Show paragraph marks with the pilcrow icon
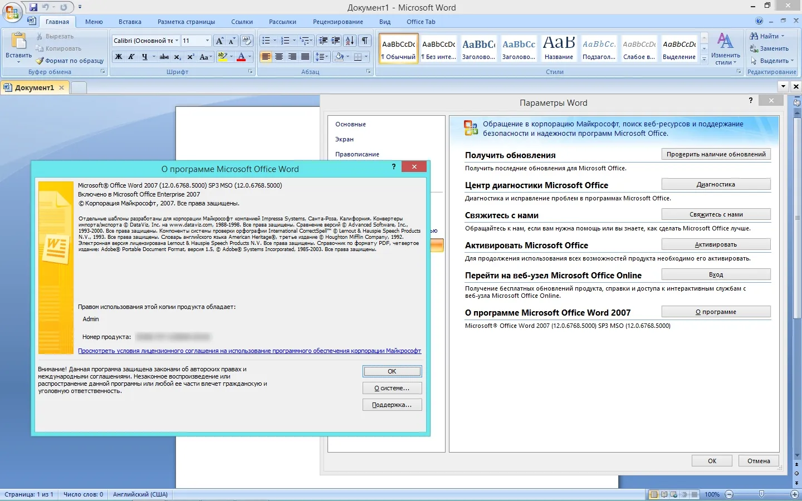The height and width of the screenshot is (501, 802). (x=365, y=41)
